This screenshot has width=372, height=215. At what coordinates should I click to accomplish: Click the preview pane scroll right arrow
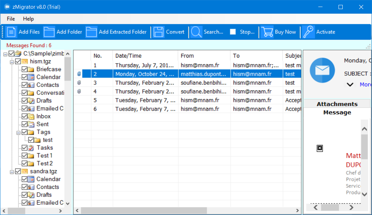point(351,207)
